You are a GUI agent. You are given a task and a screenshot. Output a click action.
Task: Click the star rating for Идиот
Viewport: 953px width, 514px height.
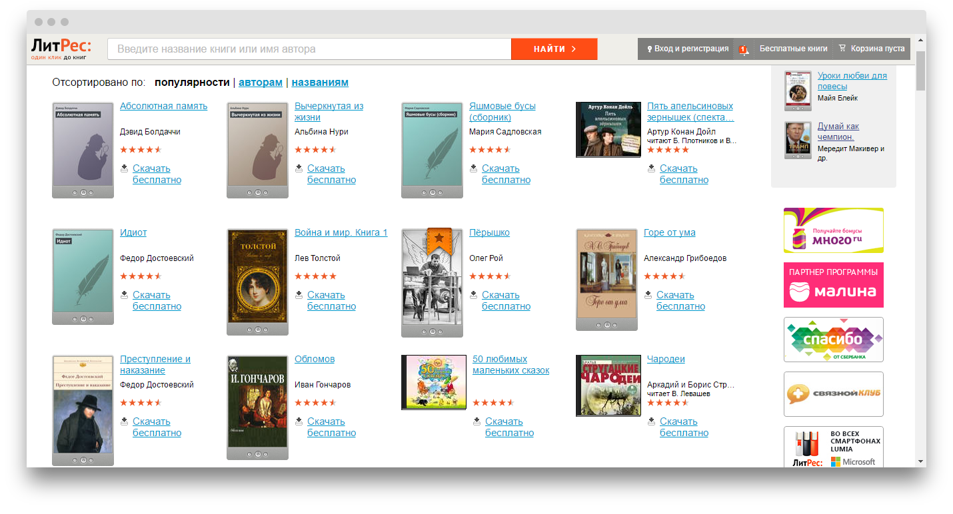pyautogui.click(x=141, y=276)
